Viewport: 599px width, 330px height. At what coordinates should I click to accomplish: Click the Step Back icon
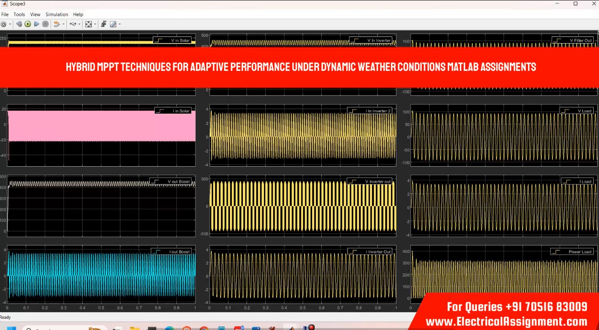pyautogui.click(x=19, y=24)
